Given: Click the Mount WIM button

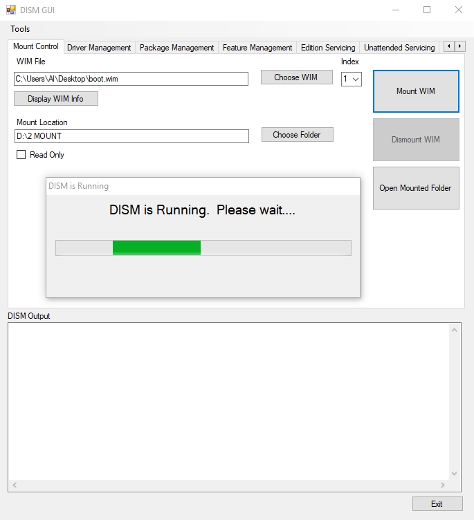Looking at the screenshot, I should [x=416, y=91].
